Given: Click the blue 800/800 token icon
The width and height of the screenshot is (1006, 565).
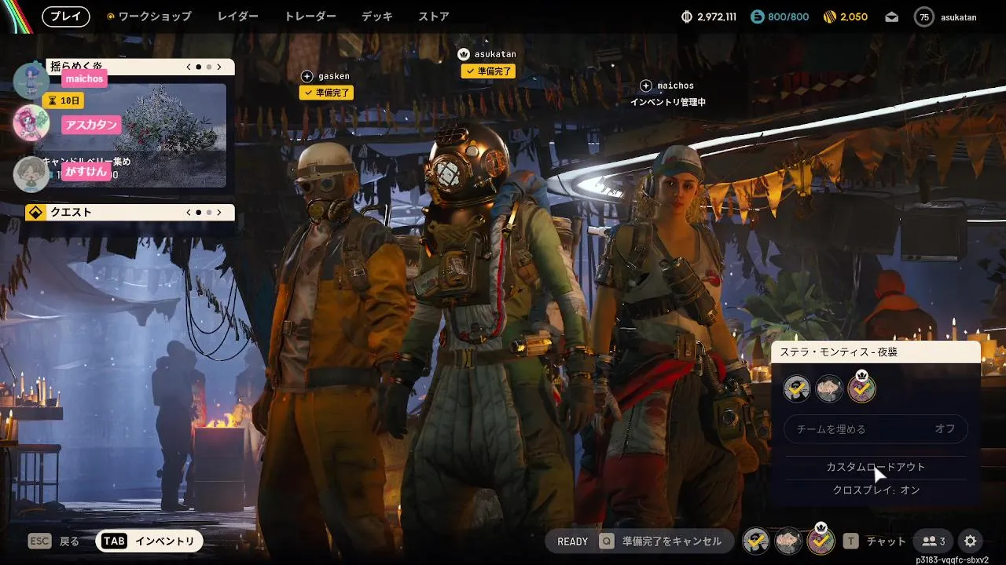Looking at the screenshot, I should click(757, 16).
